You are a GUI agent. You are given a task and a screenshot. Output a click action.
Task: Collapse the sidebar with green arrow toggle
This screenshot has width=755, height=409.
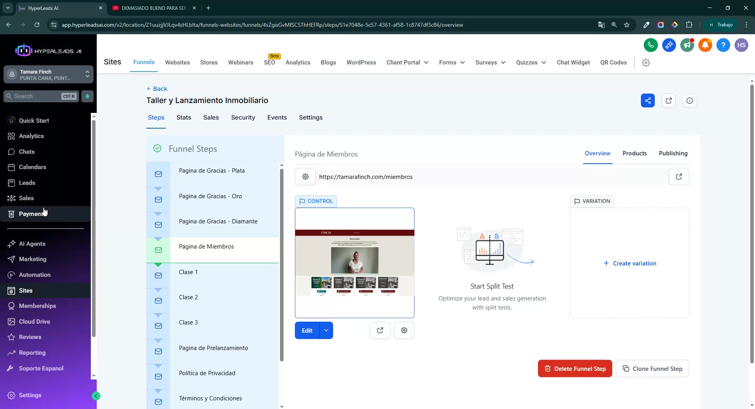(x=96, y=396)
